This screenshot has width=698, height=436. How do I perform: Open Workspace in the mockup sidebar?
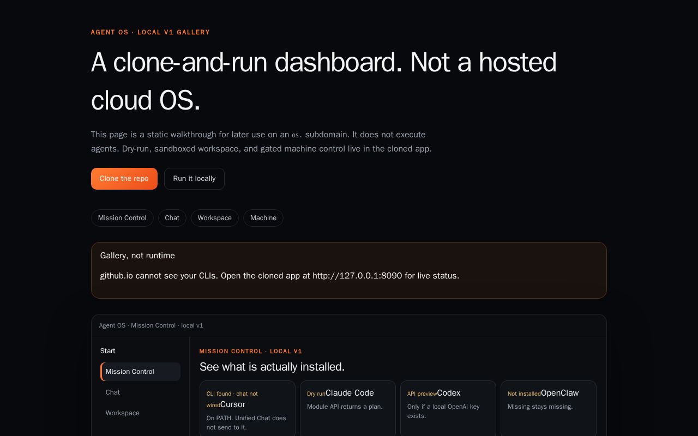click(x=141, y=413)
